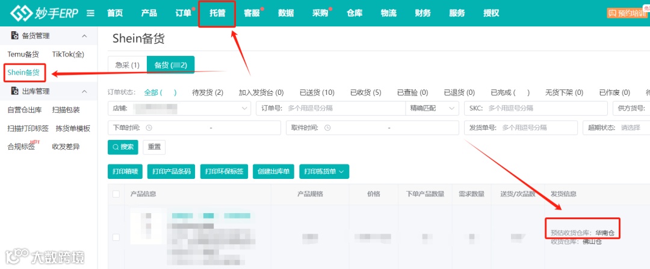The width and height of the screenshot is (650, 269).
Task: Filter order status by 加入发货台 (0)
Action: click(x=261, y=92)
